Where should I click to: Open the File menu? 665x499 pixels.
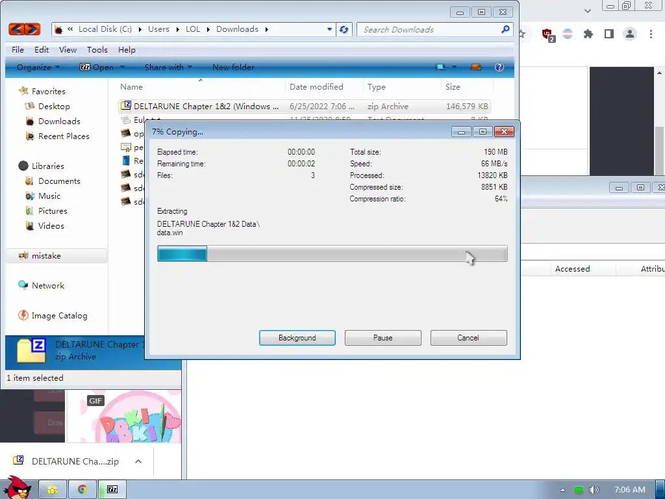[18, 49]
